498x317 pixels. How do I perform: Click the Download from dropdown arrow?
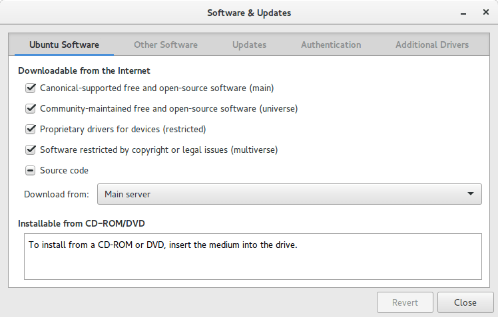471,194
